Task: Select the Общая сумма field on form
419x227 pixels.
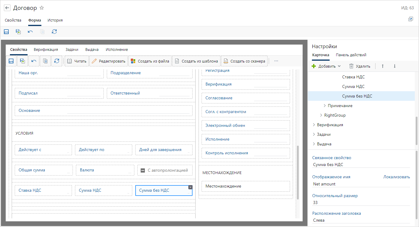Action: pyautogui.click(x=43, y=170)
